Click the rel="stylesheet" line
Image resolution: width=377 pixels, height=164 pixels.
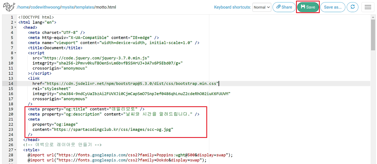(x=52, y=89)
